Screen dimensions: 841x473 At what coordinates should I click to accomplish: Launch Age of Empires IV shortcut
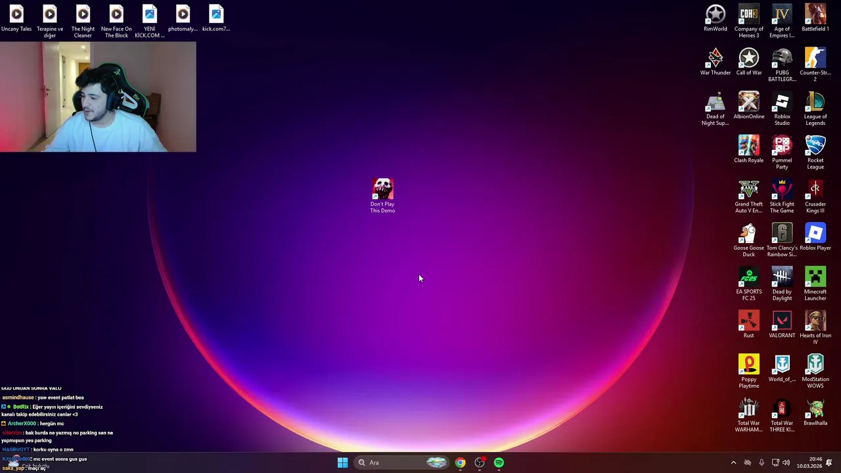(782, 21)
